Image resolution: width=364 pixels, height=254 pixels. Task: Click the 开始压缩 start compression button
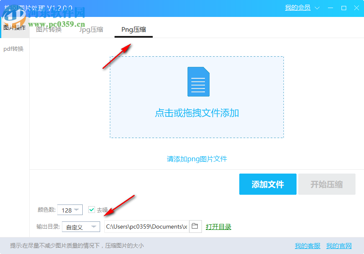(327, 184)
